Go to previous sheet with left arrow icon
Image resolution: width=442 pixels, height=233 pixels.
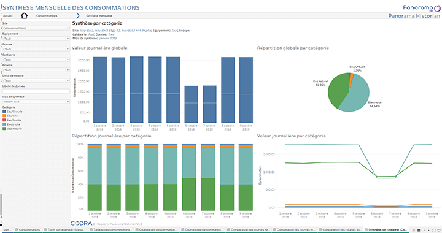click(x=425, y=231)
